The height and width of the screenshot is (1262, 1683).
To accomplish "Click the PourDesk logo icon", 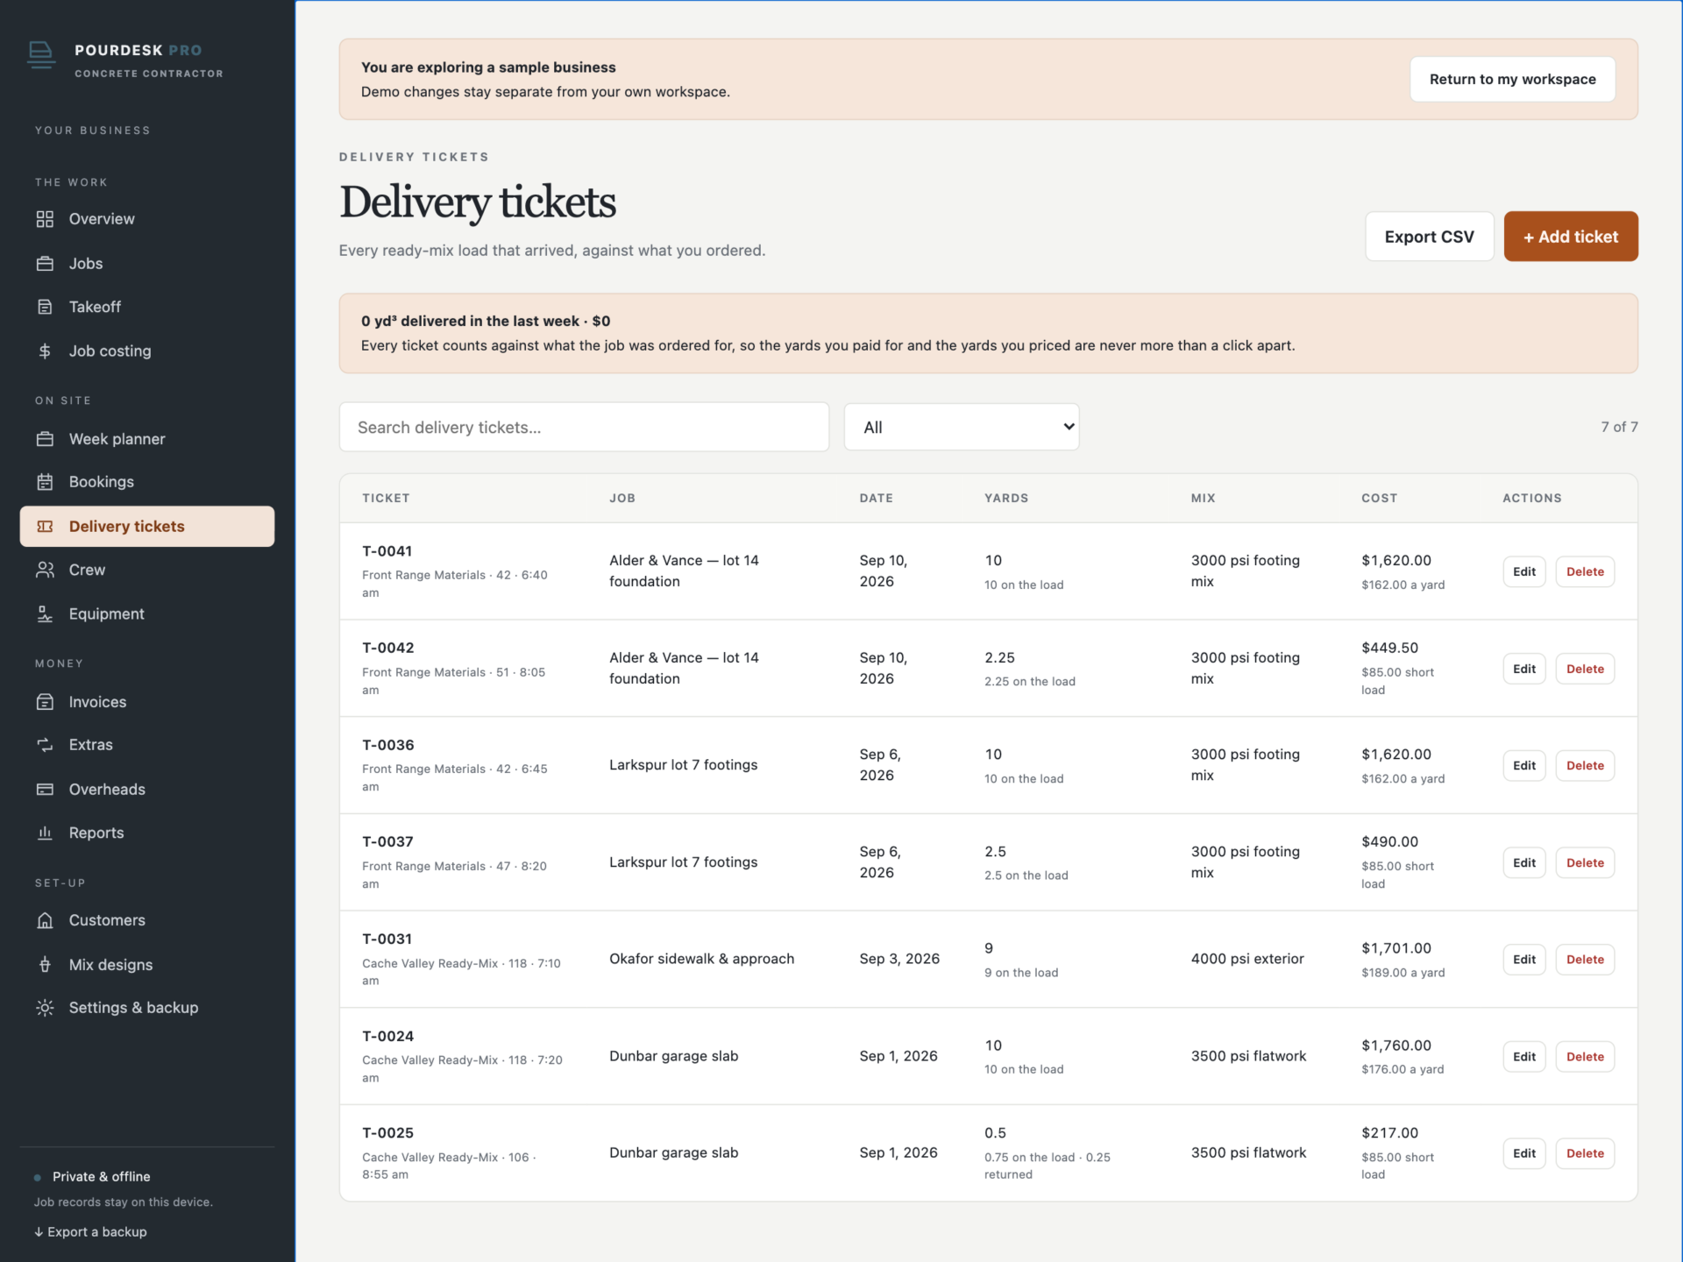I will tap(41, 55).
